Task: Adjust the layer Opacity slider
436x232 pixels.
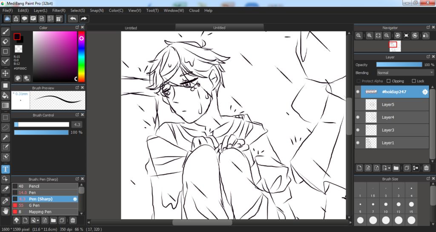Action: (399, 64)
